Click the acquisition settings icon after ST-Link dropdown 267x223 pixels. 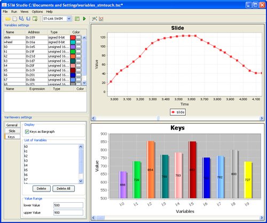pos(77,19)
